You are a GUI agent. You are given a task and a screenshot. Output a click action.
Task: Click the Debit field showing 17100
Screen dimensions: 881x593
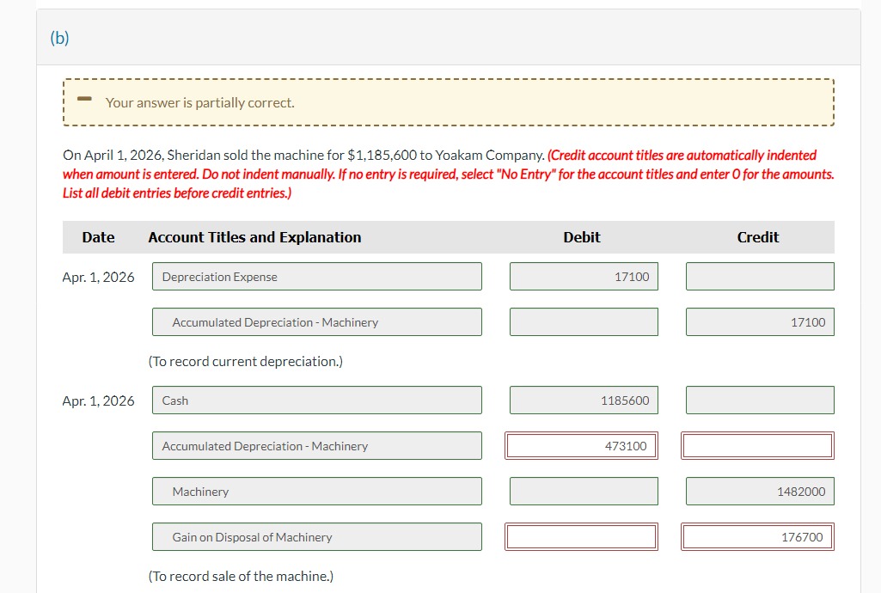click(584, 276)
